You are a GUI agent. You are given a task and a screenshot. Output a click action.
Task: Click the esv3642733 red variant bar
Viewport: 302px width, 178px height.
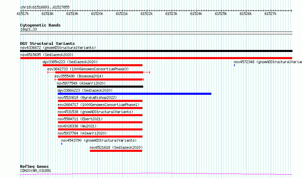tap(99, 72)
